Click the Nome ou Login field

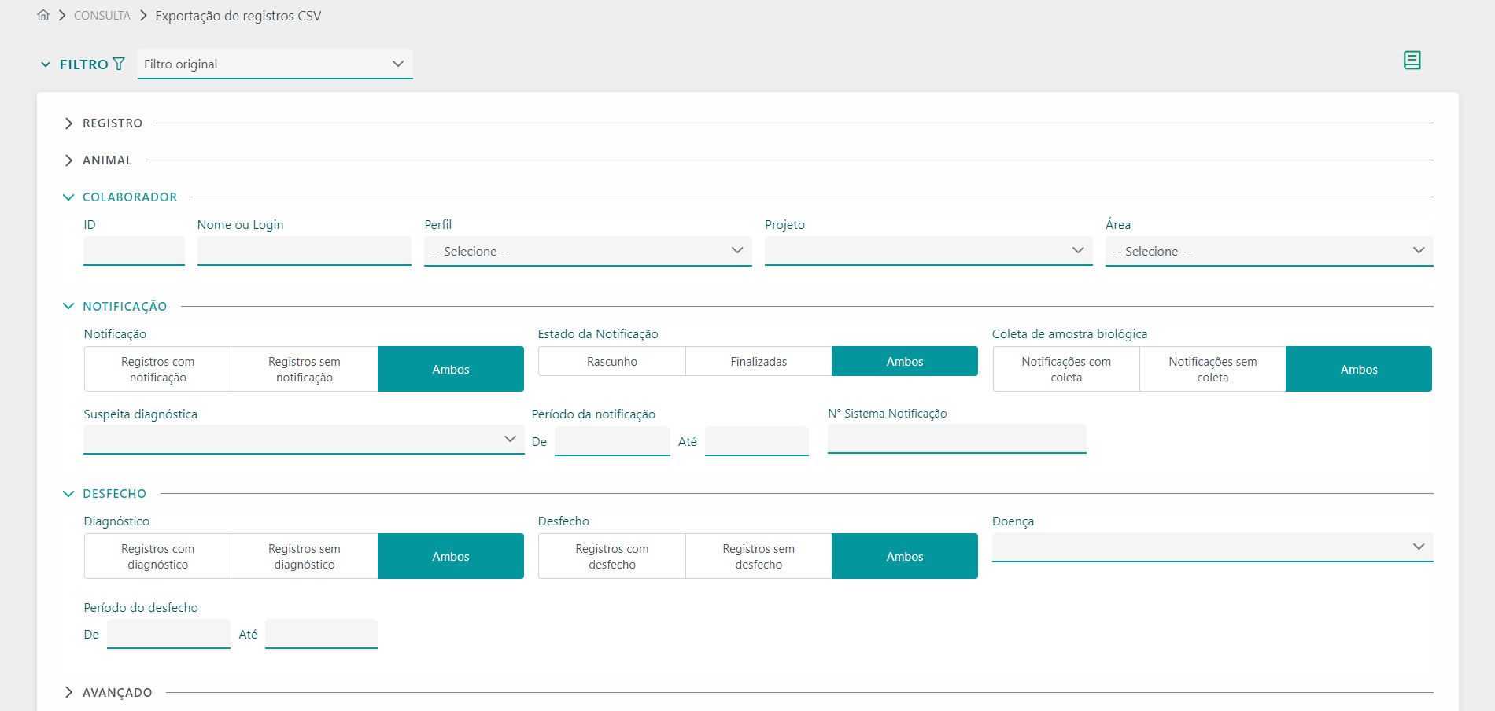pyautogui.click(x=305, y=251)
